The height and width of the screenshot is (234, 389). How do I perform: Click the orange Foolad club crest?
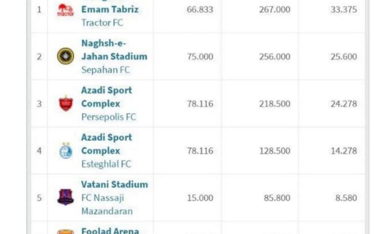[x=65, y=232]
